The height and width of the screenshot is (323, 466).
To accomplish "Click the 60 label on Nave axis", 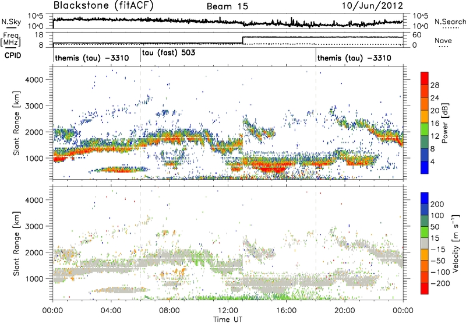I will (417, 35).
